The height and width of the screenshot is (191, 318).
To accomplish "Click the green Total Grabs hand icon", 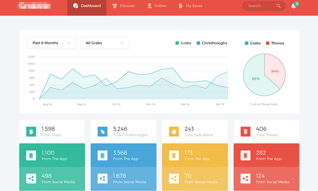I will pos(31,132).
